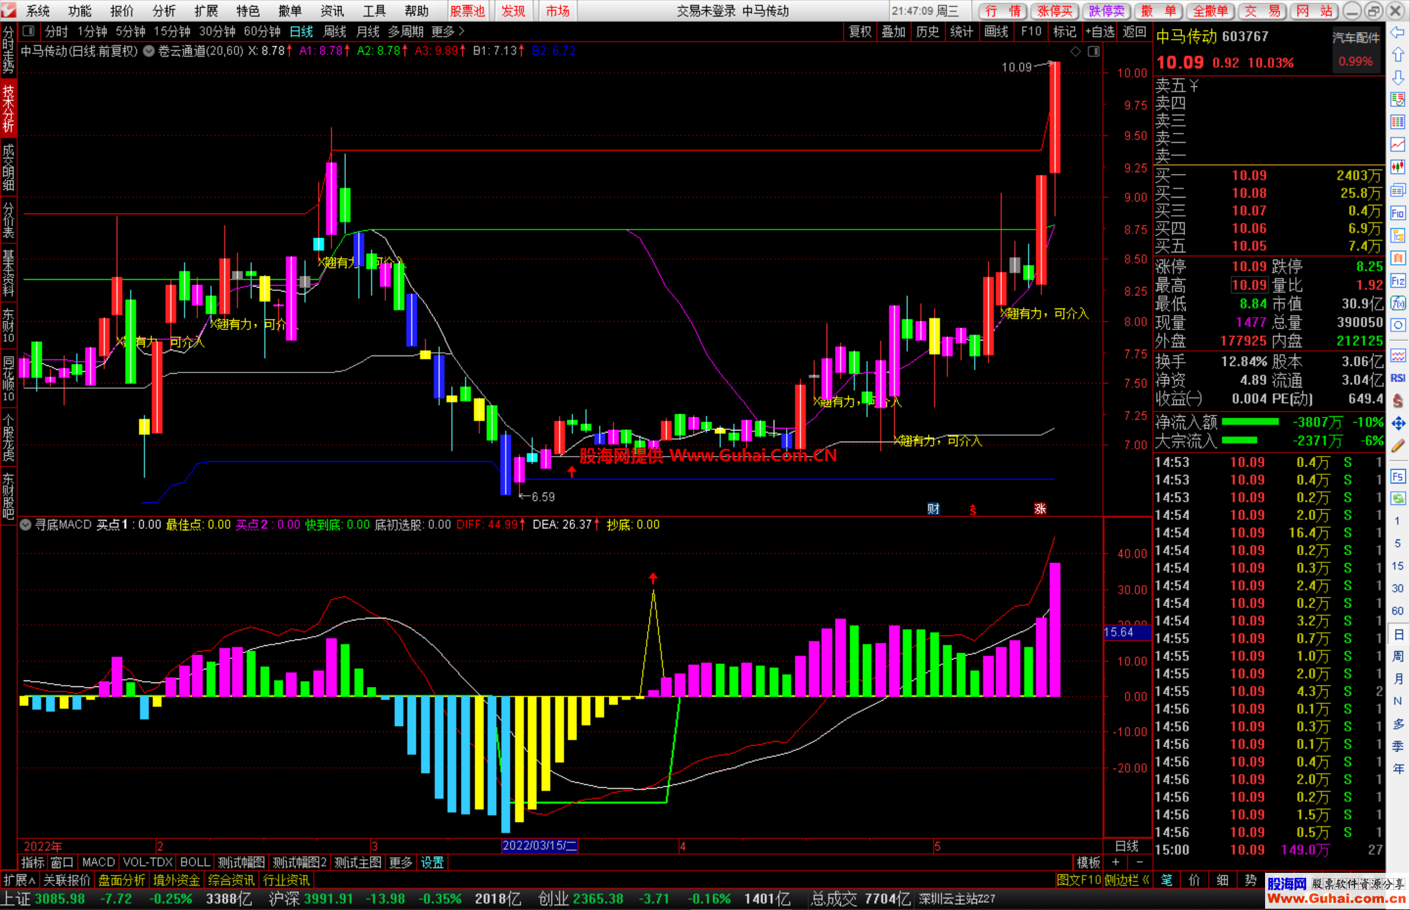Click the back arrow icon in right sidebar

(1398, 33)
